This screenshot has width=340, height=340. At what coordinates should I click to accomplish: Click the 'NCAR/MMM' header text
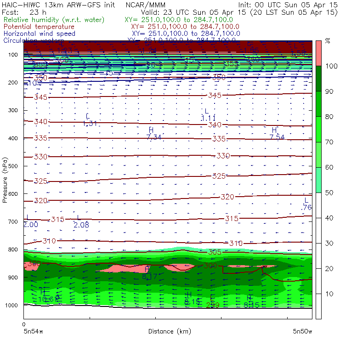pyautogui.click(x=146, y=5)
